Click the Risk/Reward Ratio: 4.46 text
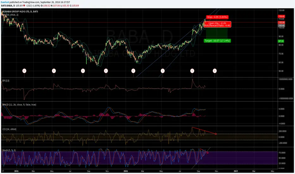This screenshot has width=295, height=174. [217, 25]
